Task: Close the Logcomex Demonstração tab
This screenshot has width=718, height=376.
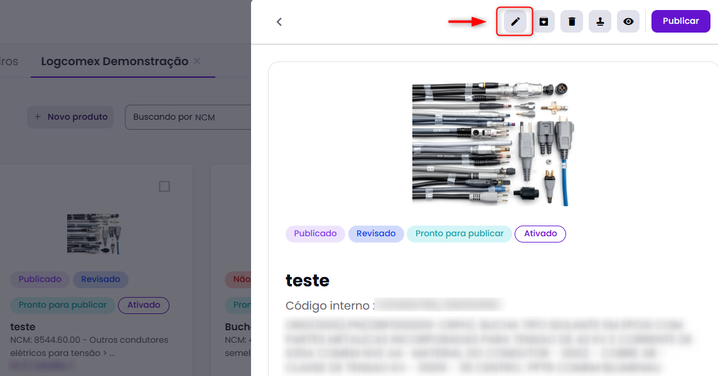Action: [197, 61]
